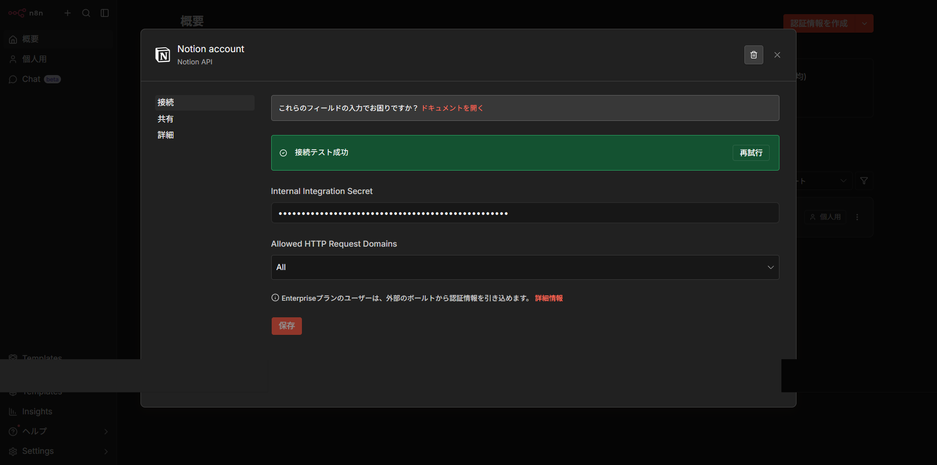Open Chat beta in the sidebar
The image size is (937, 465).
pos(58,79)
